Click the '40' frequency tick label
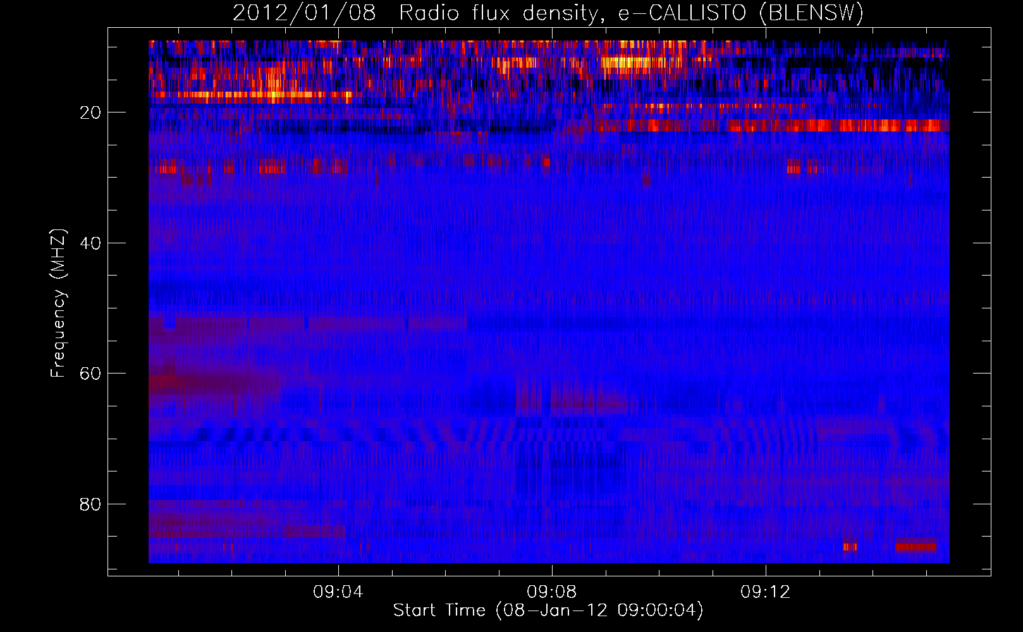The height and width of the screenshot is (632, 1023). tap(90, 243)
